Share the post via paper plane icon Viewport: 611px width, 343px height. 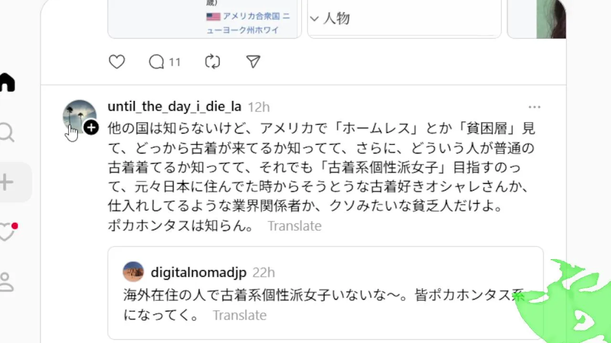click(253, 62)
